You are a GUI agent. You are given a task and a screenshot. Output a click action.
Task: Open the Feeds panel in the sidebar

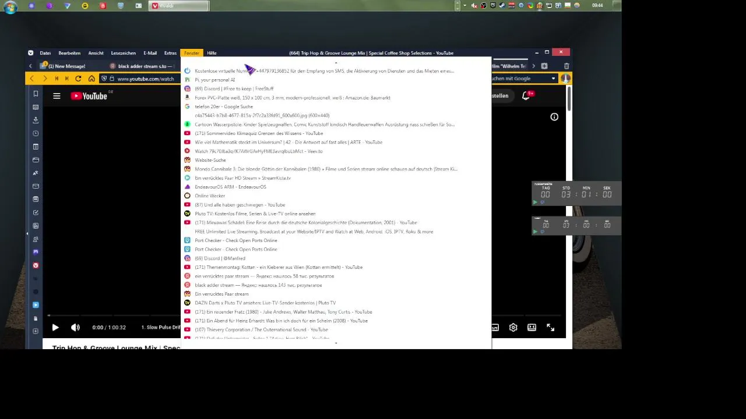(x=36, y=226)
